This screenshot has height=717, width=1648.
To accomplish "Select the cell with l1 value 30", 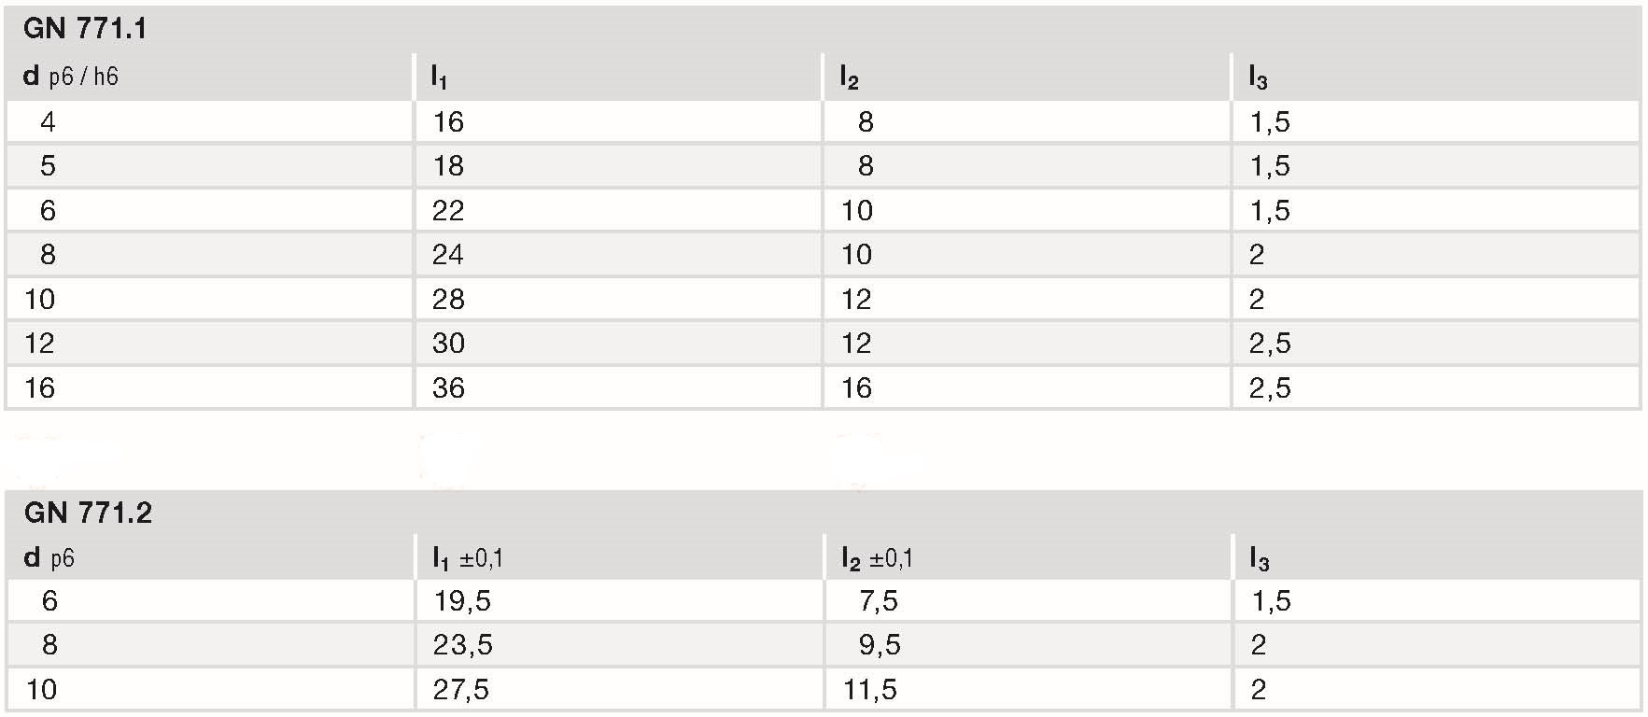I will [x=448, y=344].
